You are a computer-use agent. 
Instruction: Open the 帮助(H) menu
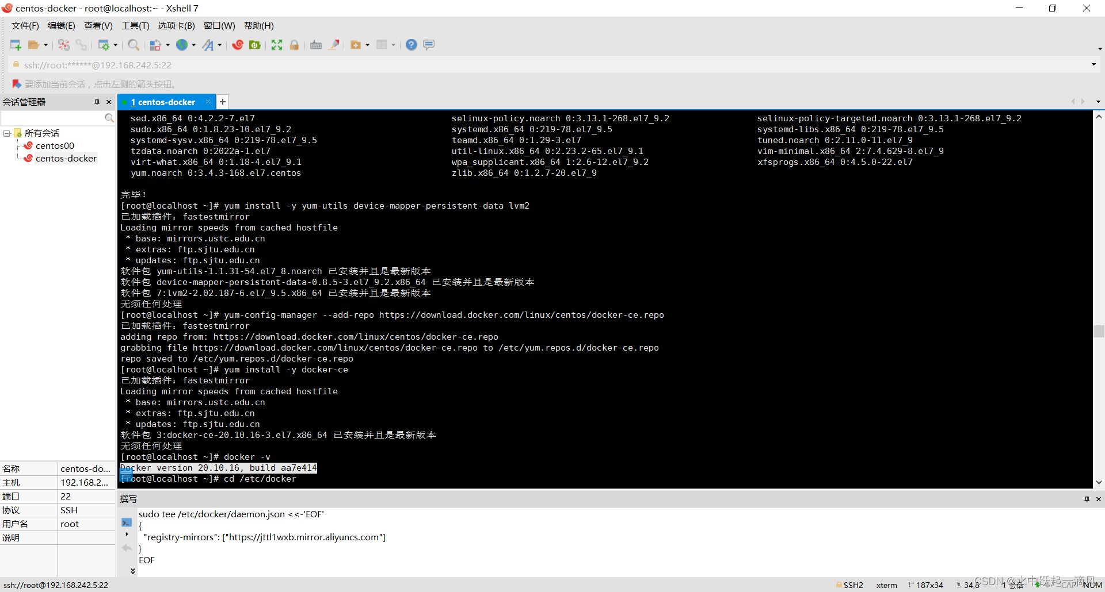click(259, 26)
